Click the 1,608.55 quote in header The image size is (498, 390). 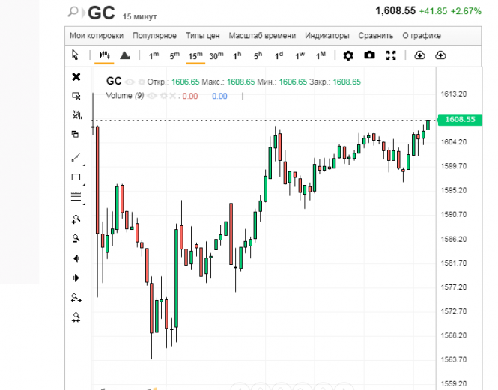(395, 11)
